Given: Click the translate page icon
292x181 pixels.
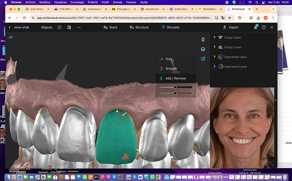Looking at the screenshot, I should point(223,18).
